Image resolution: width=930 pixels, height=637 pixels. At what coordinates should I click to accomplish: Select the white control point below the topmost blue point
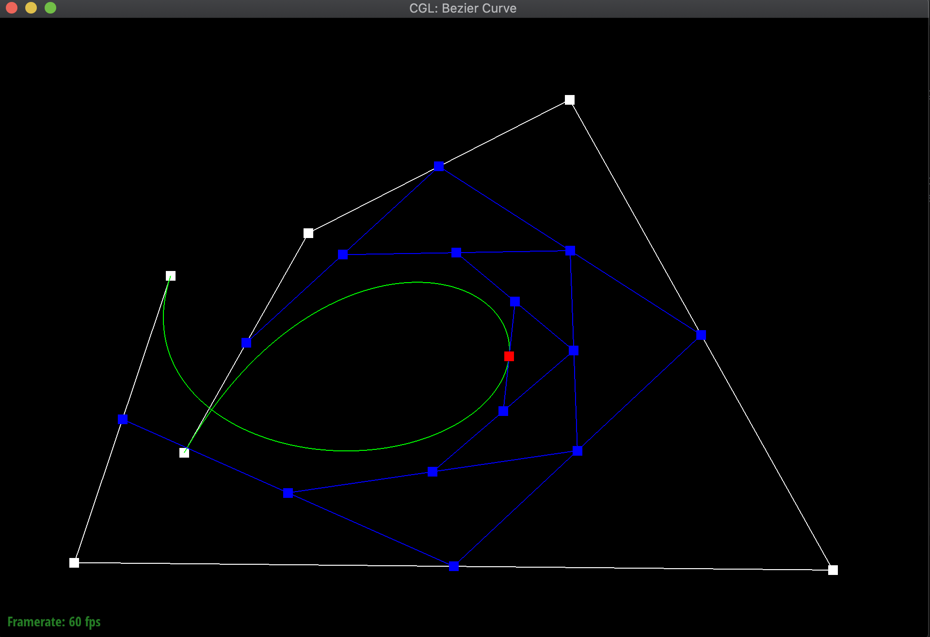click(x=308, y=233)
